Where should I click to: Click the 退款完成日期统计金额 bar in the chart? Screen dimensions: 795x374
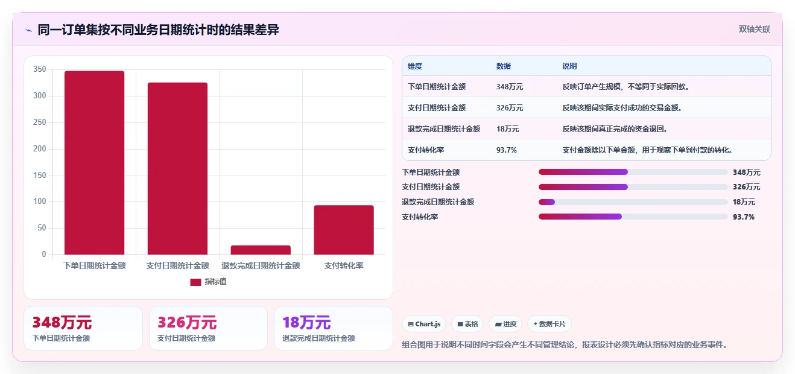point(261,250)
